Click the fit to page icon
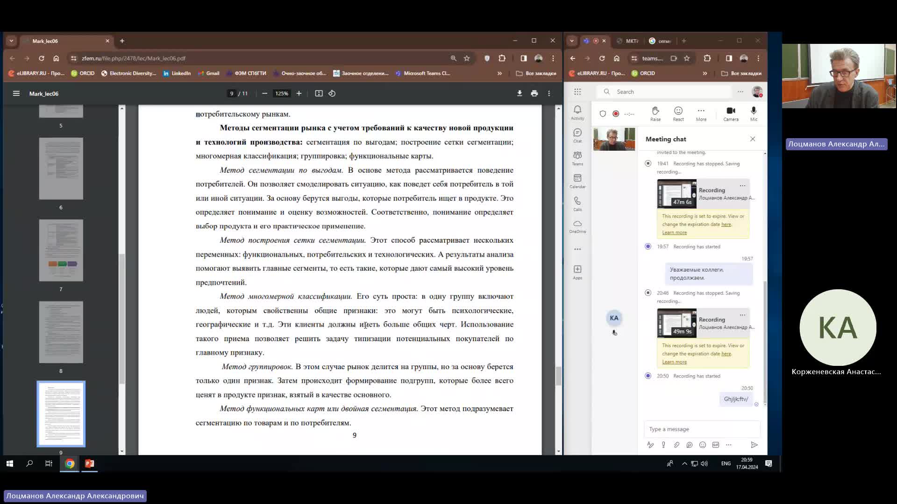This screenshot has height=504, width=897. [319, 93]
